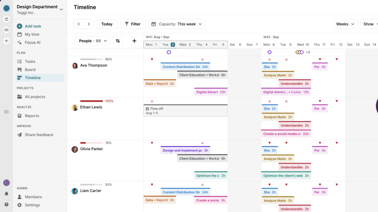This screenshot has height=212, width=378.
Task: Click the timer power icon in left rail
Action: tap(6, 19)
